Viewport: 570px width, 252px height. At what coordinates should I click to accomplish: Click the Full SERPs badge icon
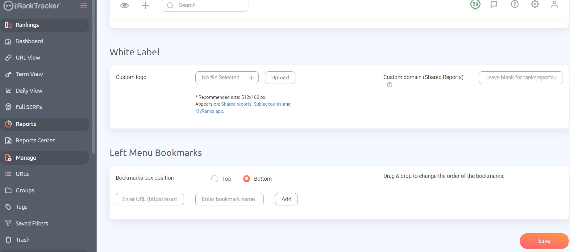[8, 107]
